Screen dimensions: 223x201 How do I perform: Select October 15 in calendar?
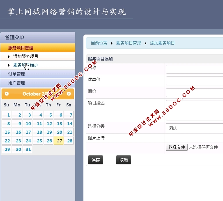coord(7,132)
